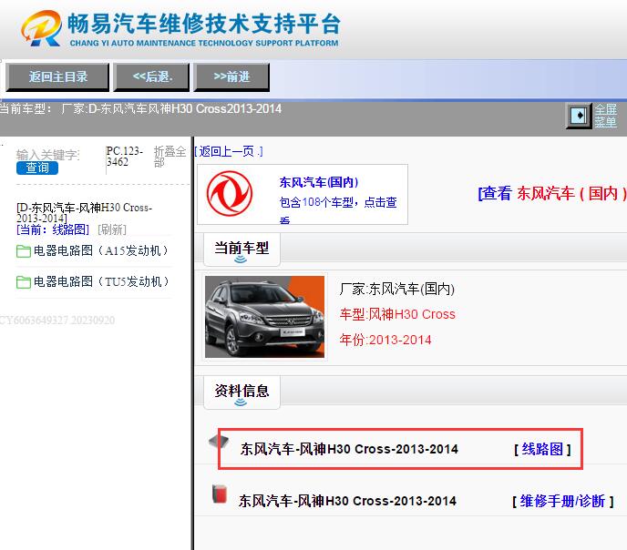Select 电器电路图（TU5发动机）tree item
This screenshot has width=627, height=550.
tap(101, 281)
